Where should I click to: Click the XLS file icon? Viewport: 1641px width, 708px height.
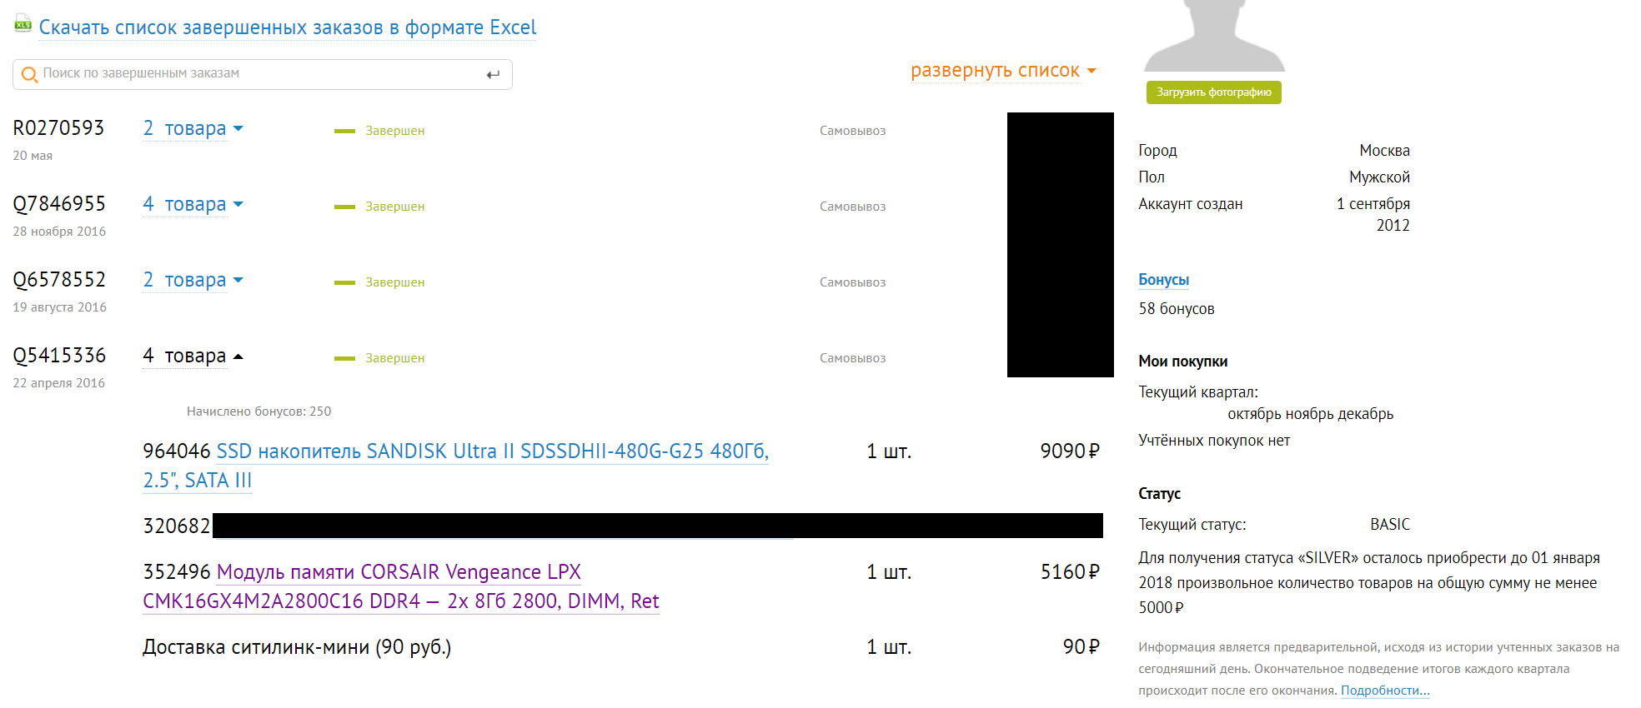[x=23, y=24]
